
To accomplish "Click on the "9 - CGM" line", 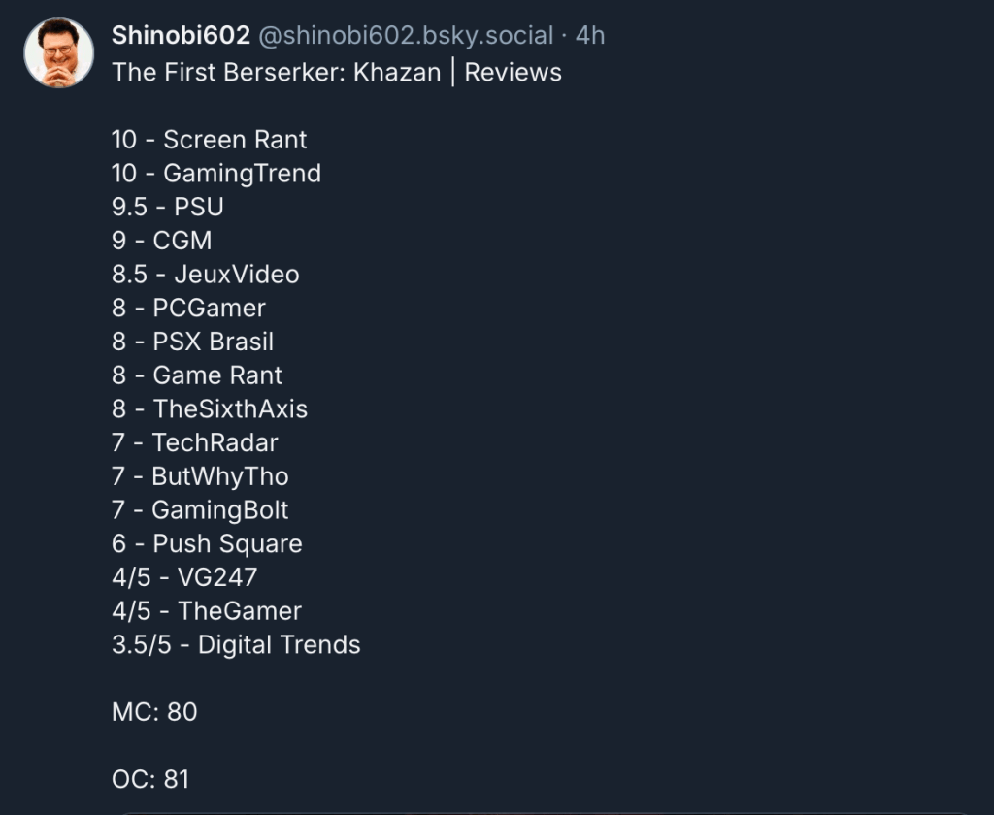I will pyautogui.click(x=161, y=241).
